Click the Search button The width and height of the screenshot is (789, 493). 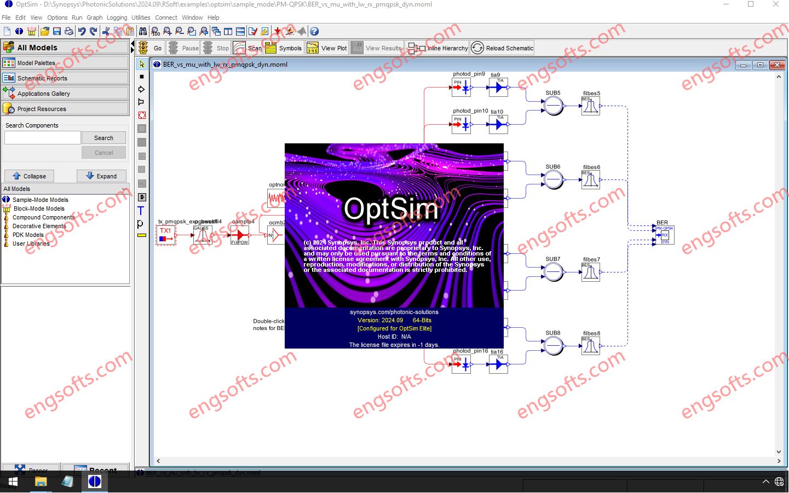point(103,138)
